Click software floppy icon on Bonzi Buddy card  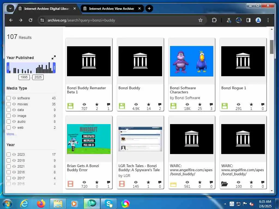point(122,106)
